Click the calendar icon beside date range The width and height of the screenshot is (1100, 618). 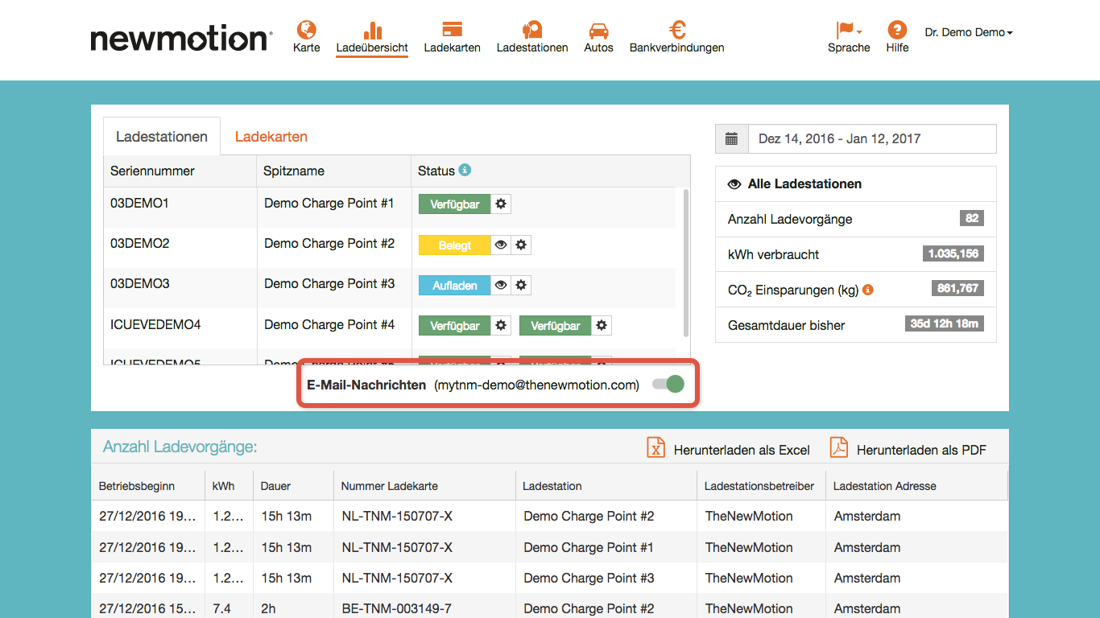pos(731,139)
